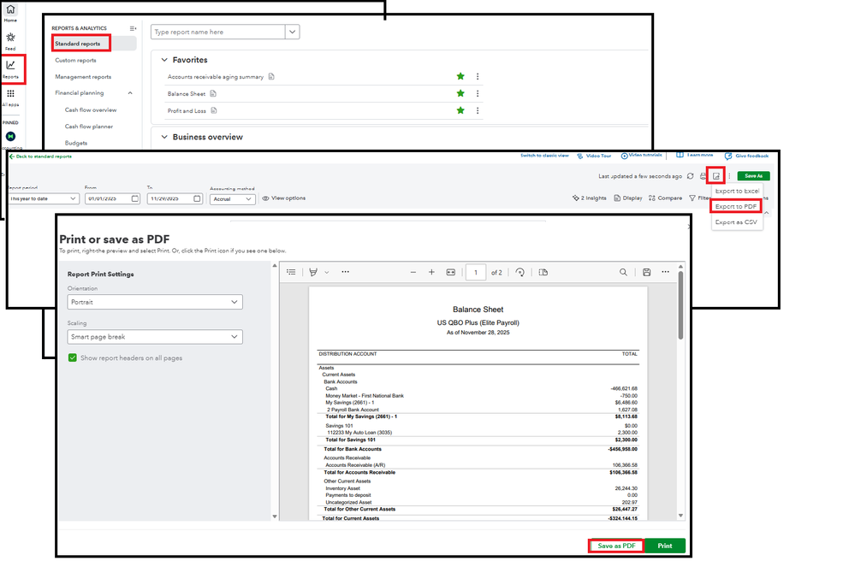Open Profit and Loss favorite report
The width and height of the screenshot is (855, 561).
click(x=187, y=110)
